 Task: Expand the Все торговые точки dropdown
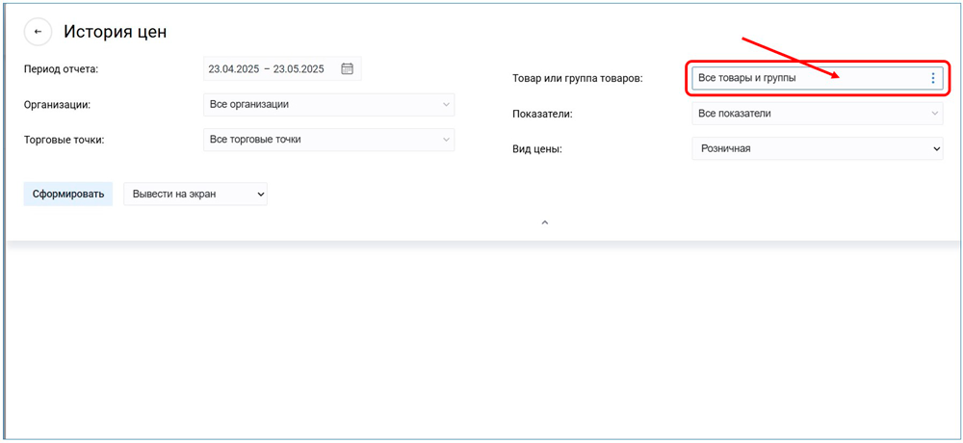tap(328, 140)
